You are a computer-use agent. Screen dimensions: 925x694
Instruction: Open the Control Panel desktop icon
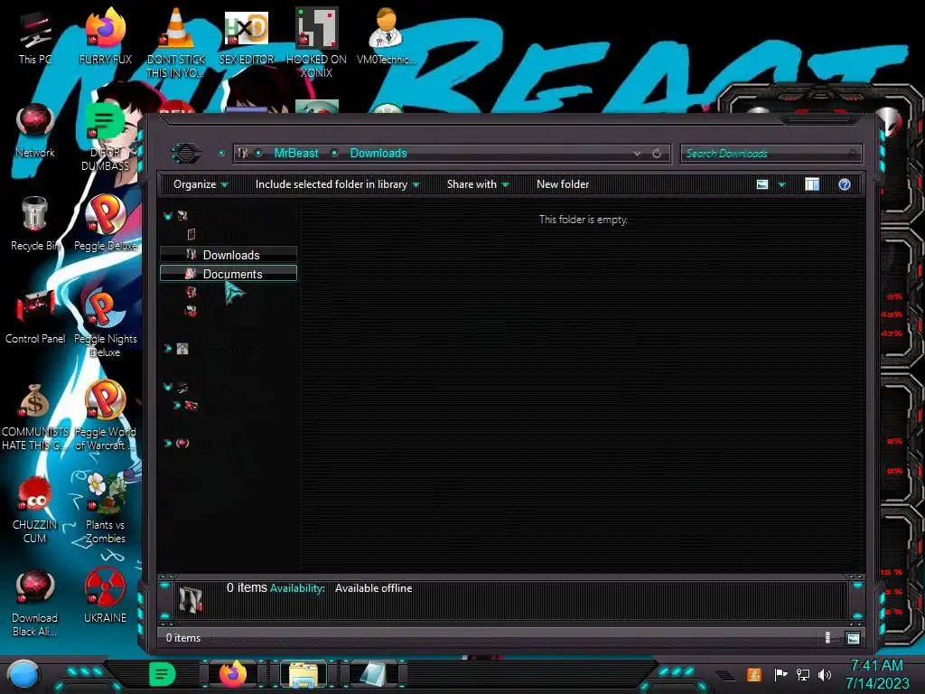click(x=35, y=317)
